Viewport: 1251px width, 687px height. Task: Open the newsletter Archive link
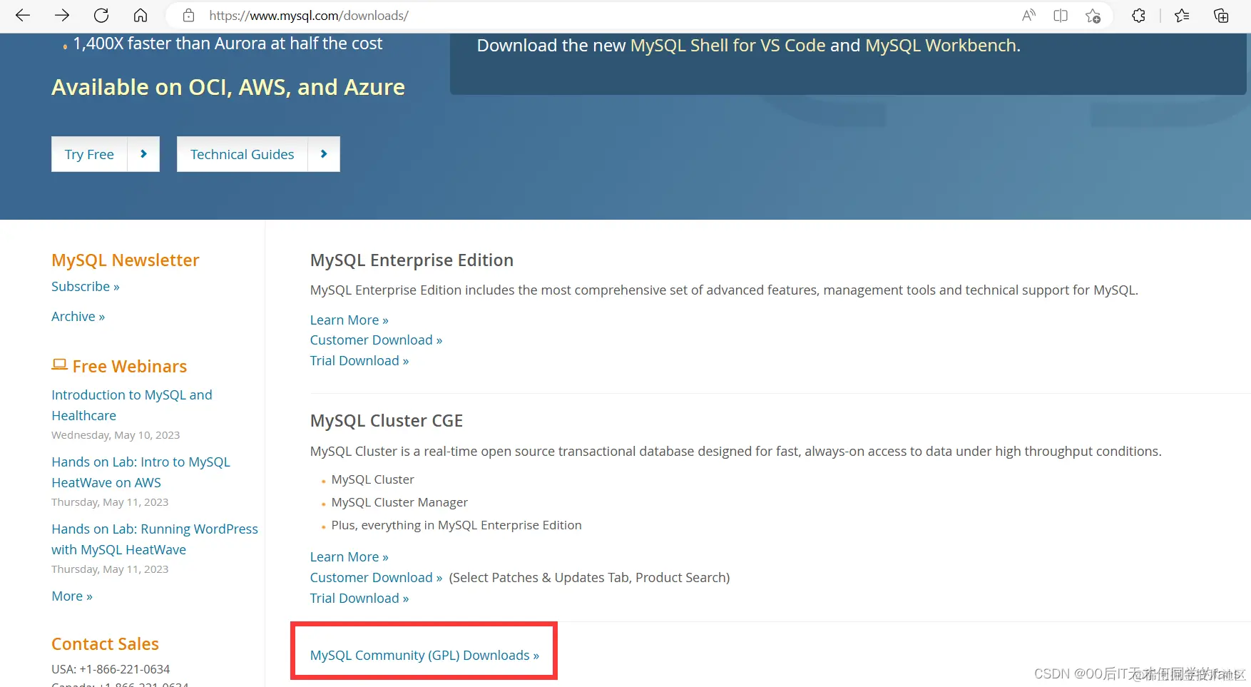coord(78,316)
